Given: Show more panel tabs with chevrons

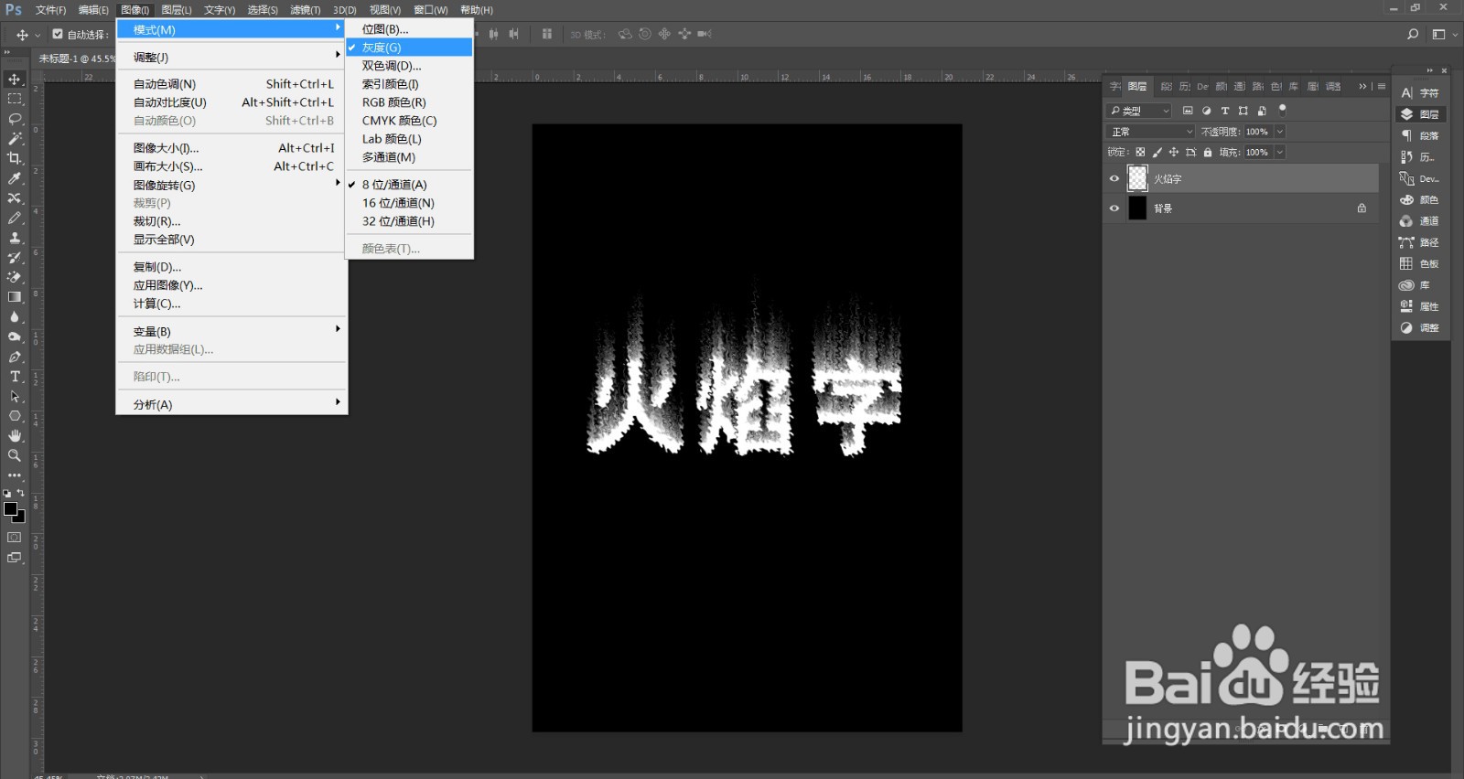Looking at the screenshot, I should (1362, 86).
